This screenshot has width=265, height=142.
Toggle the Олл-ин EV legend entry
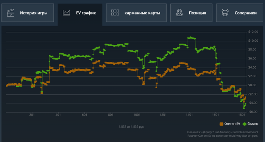[230, 124]
